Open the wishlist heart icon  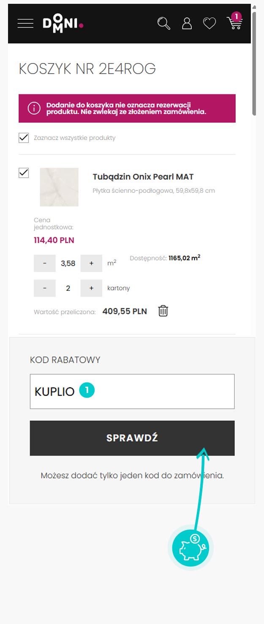[210, 23]
